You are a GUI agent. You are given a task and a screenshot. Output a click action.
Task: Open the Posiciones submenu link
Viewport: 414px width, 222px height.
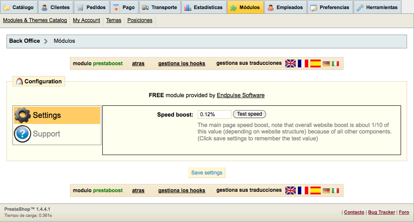[140, 20]
